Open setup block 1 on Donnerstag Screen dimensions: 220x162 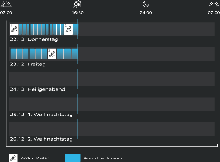coord(14,29)
